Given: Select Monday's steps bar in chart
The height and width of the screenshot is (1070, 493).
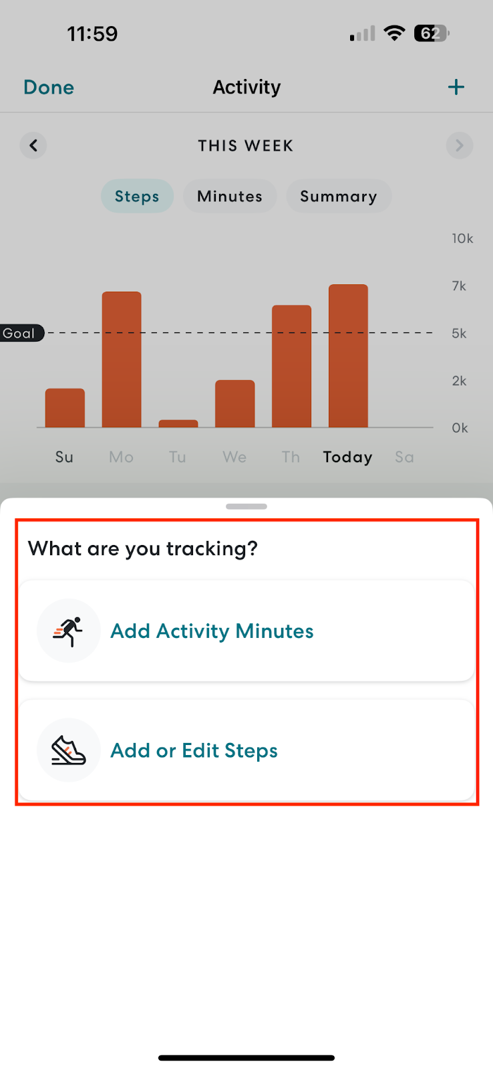Looking at the screenshot, I should [122, 359].
